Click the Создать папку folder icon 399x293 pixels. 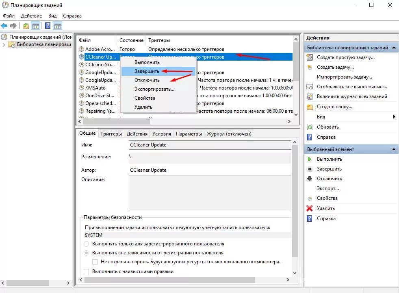(310, 107)
